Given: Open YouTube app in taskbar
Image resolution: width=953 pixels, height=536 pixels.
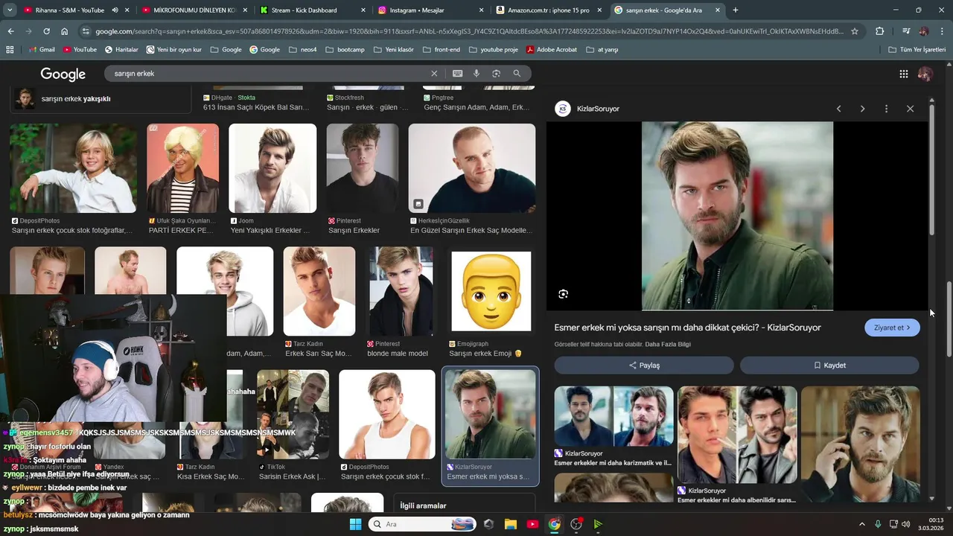Looking at the screenshot, I should [532, 524].
